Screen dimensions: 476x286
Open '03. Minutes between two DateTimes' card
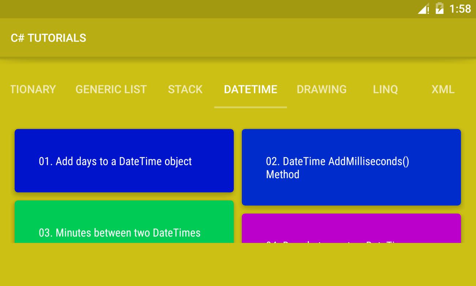tap(124, 222)
